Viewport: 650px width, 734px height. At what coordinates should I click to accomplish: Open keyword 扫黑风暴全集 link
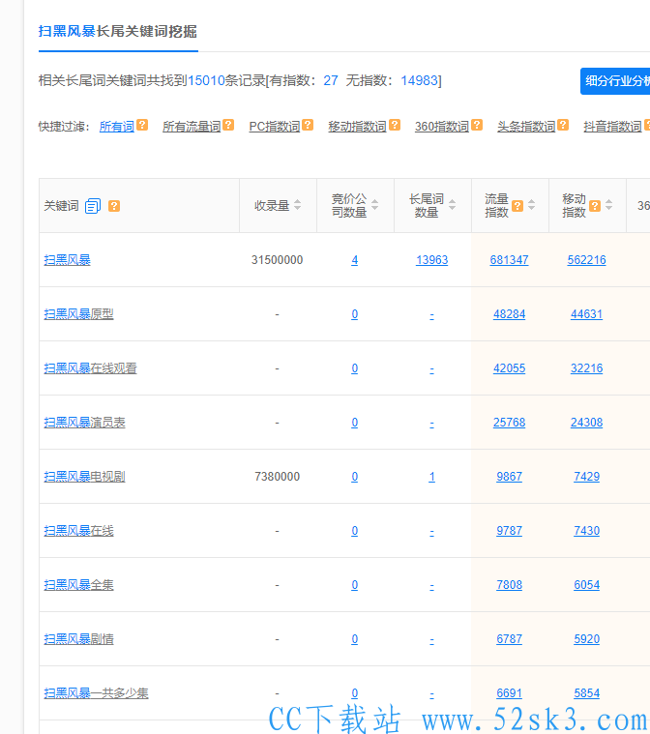[x=78, y=585]
